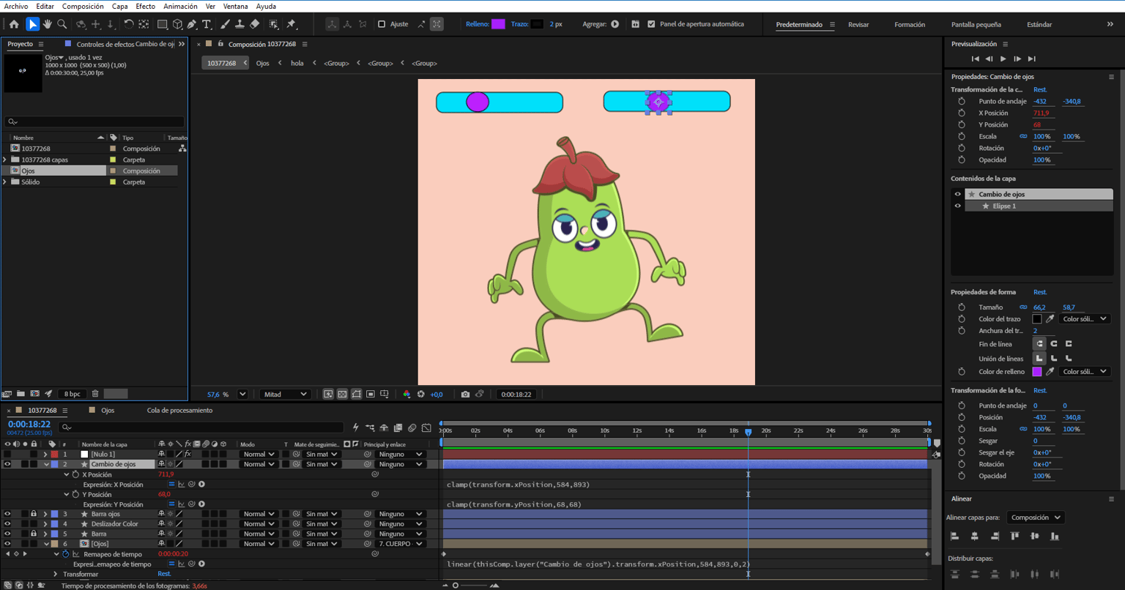The height and width of the screenshot is (590, 1125).
Task: Open the Animación menu
Action: coord(180,6)
